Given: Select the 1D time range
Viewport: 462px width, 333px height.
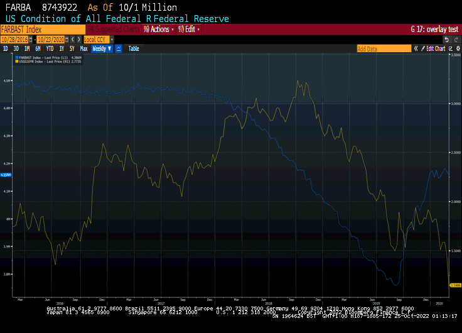Looking at the screenshot, I should (5, 48).
